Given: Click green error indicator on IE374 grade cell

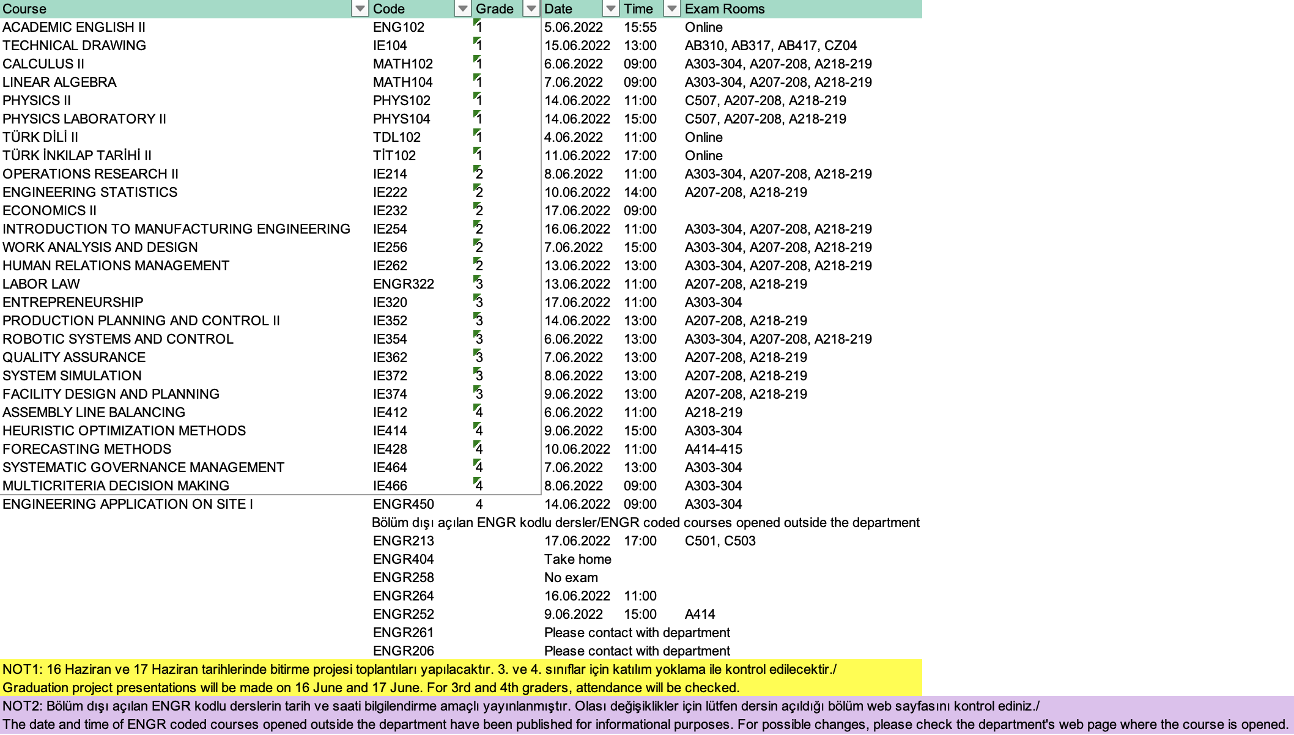Looking at the screenshot, I should 476,389.
